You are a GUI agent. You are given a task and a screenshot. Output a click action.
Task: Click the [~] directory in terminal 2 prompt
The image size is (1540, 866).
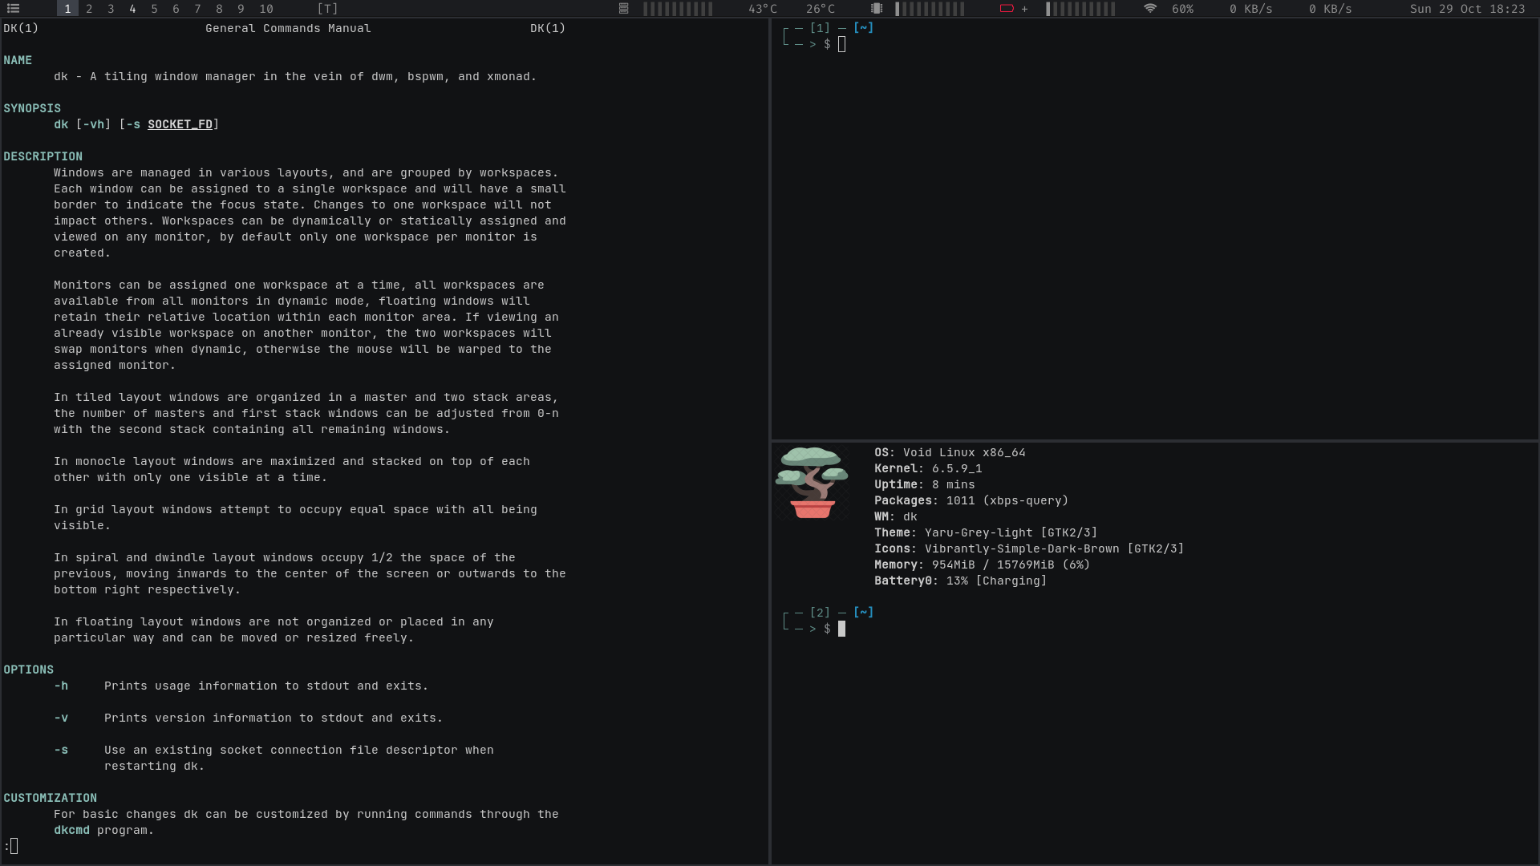[x=863, y=612]
